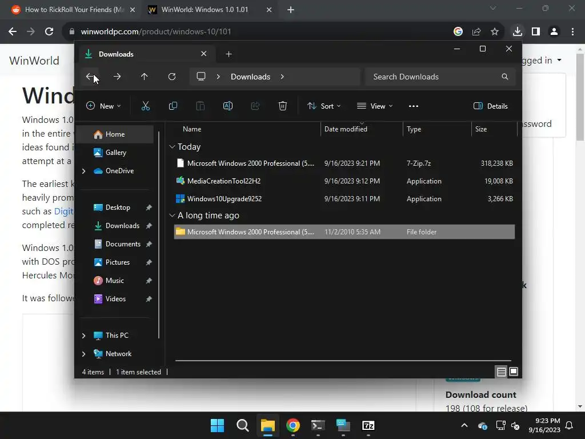Viewport: 585px width, 439px height.
Task: Click search magnifier icon in Explorer
Action: click(505, 77)
